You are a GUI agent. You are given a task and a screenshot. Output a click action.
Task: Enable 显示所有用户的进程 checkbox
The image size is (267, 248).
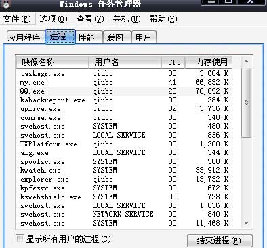click(20, 239)
